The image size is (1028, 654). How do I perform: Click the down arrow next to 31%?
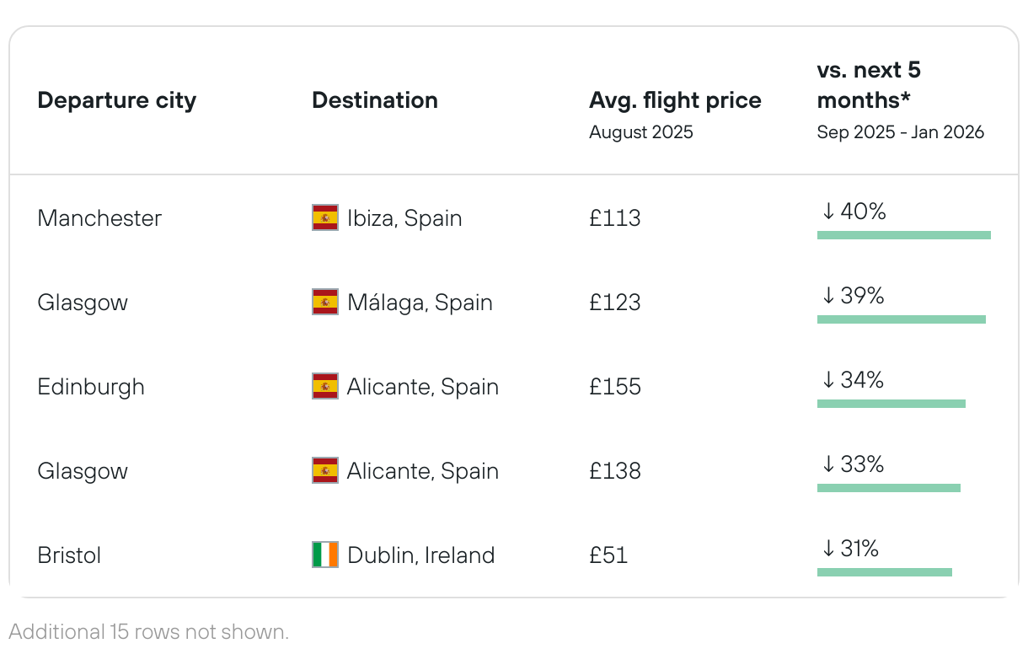828,549
